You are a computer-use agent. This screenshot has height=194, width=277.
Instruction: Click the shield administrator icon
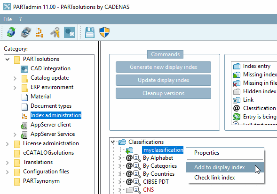pos(104,32)
